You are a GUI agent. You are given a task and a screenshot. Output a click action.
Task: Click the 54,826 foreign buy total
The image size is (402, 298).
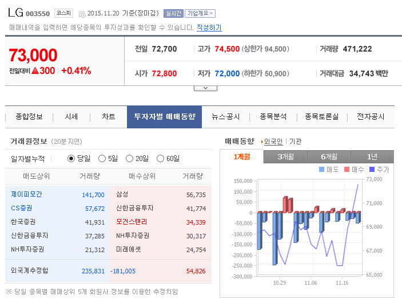196,271
